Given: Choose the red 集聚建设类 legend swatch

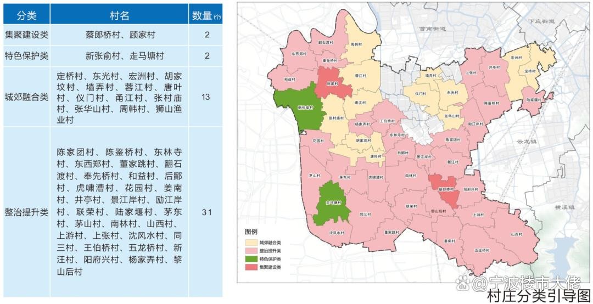Looking at the screenshot, I should 251,267.
